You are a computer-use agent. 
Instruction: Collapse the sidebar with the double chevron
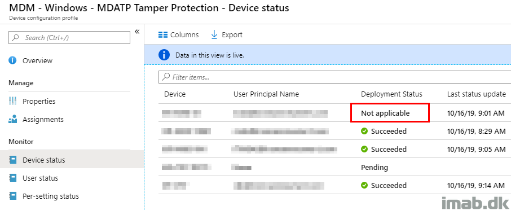point(137,32)
